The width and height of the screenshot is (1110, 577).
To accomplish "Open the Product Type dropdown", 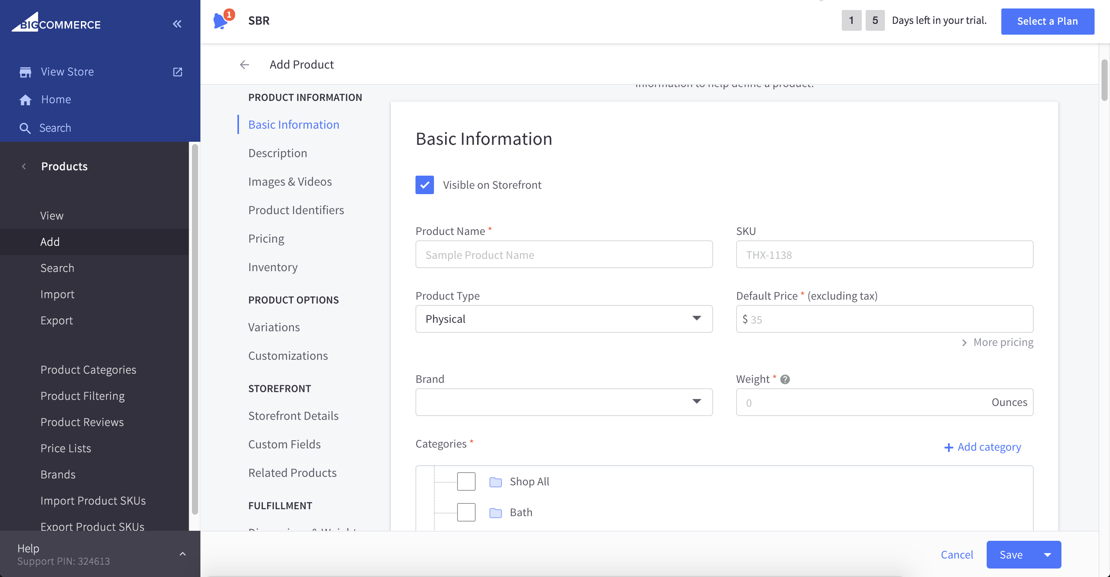I will [x=563, y=319].
